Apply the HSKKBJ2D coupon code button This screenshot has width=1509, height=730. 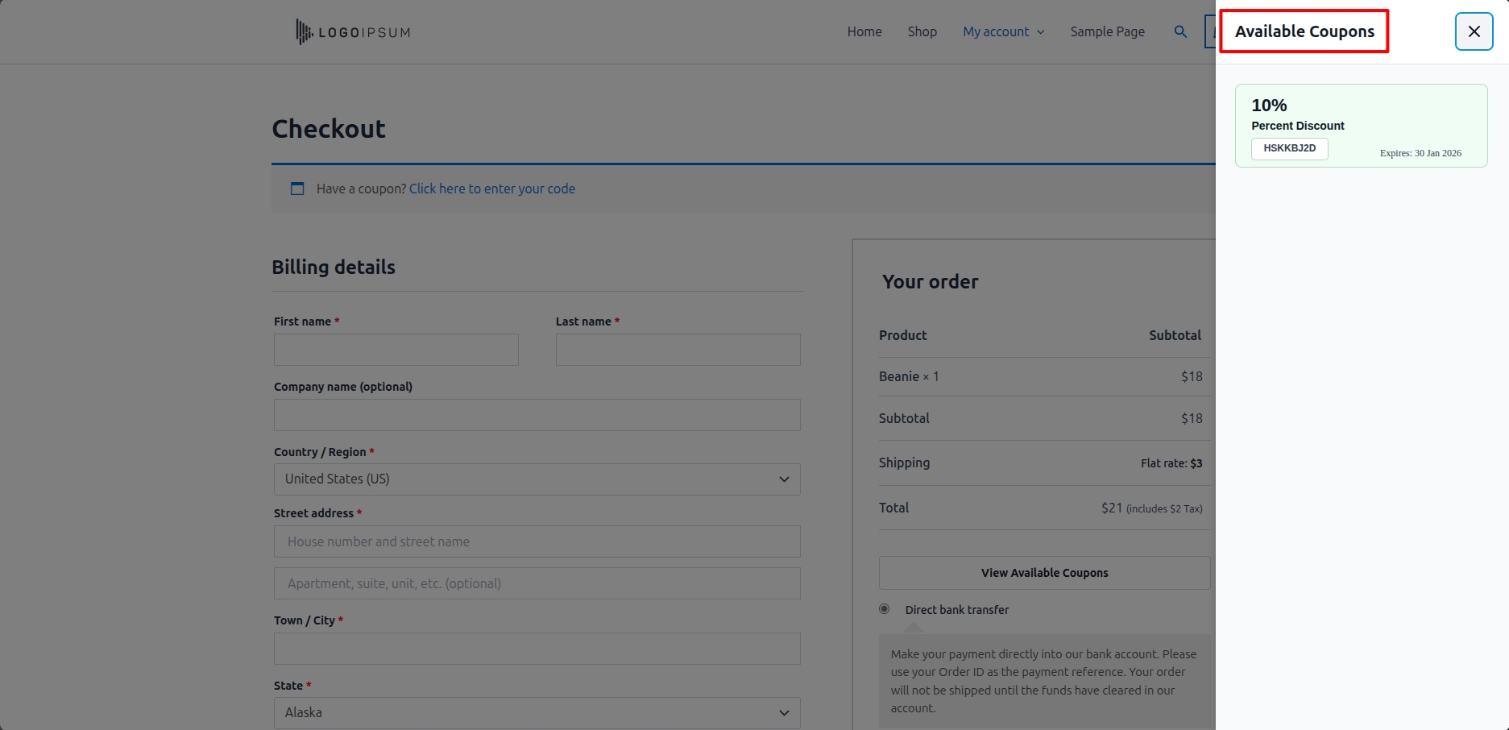coord(1289,149)
